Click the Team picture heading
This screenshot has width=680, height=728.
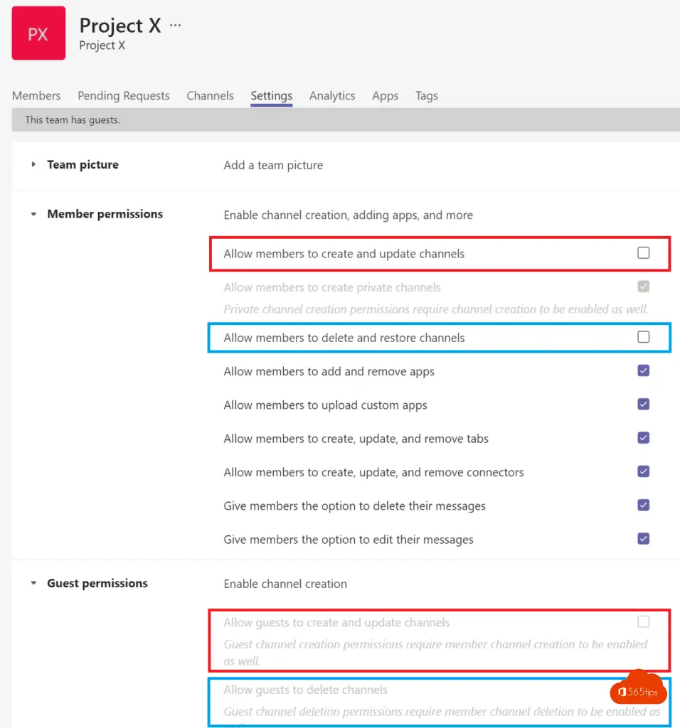tap(83, 165)
